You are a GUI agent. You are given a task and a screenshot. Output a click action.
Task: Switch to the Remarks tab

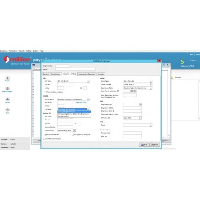(x=100, y=74)
